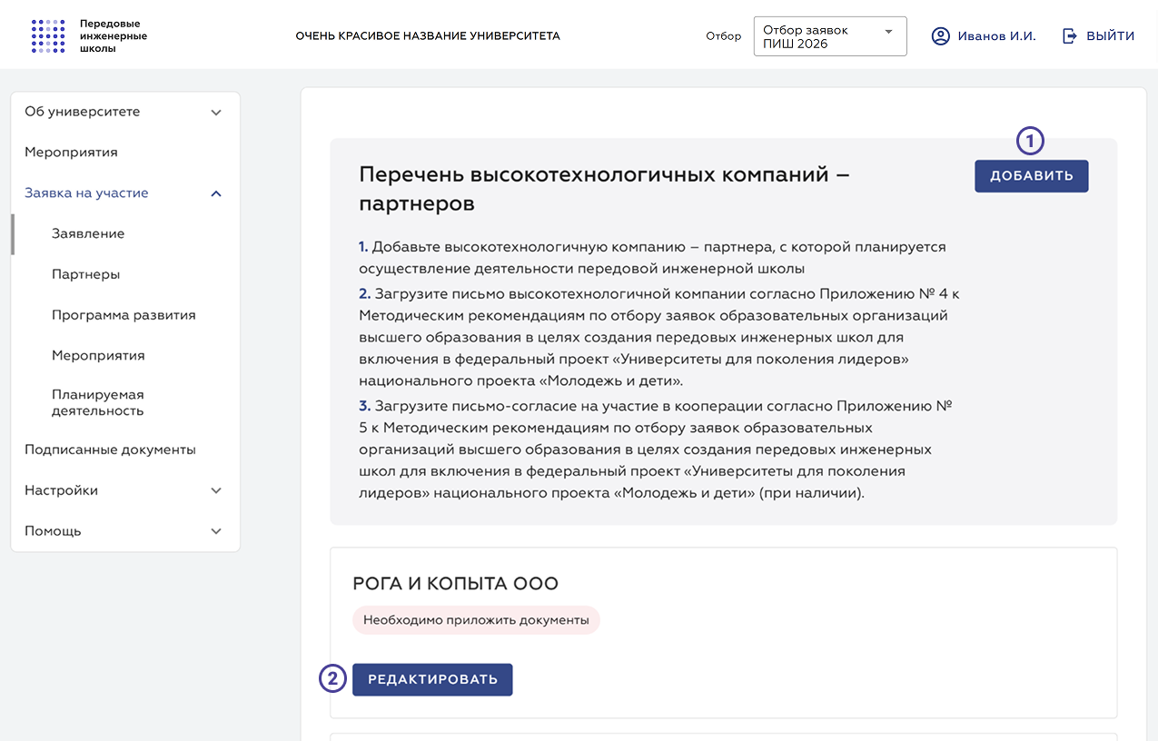Select the Заявление submenu item

88,233
